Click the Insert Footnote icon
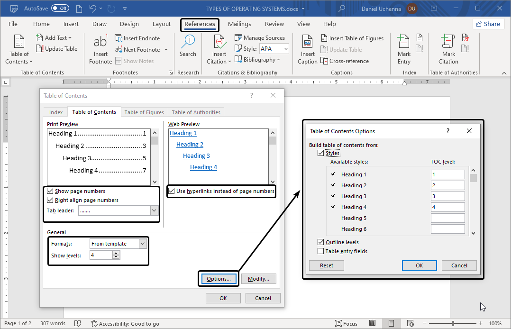The width and height of the screenshot is (511, 329). pyautogui.click(x=100, y=43)
